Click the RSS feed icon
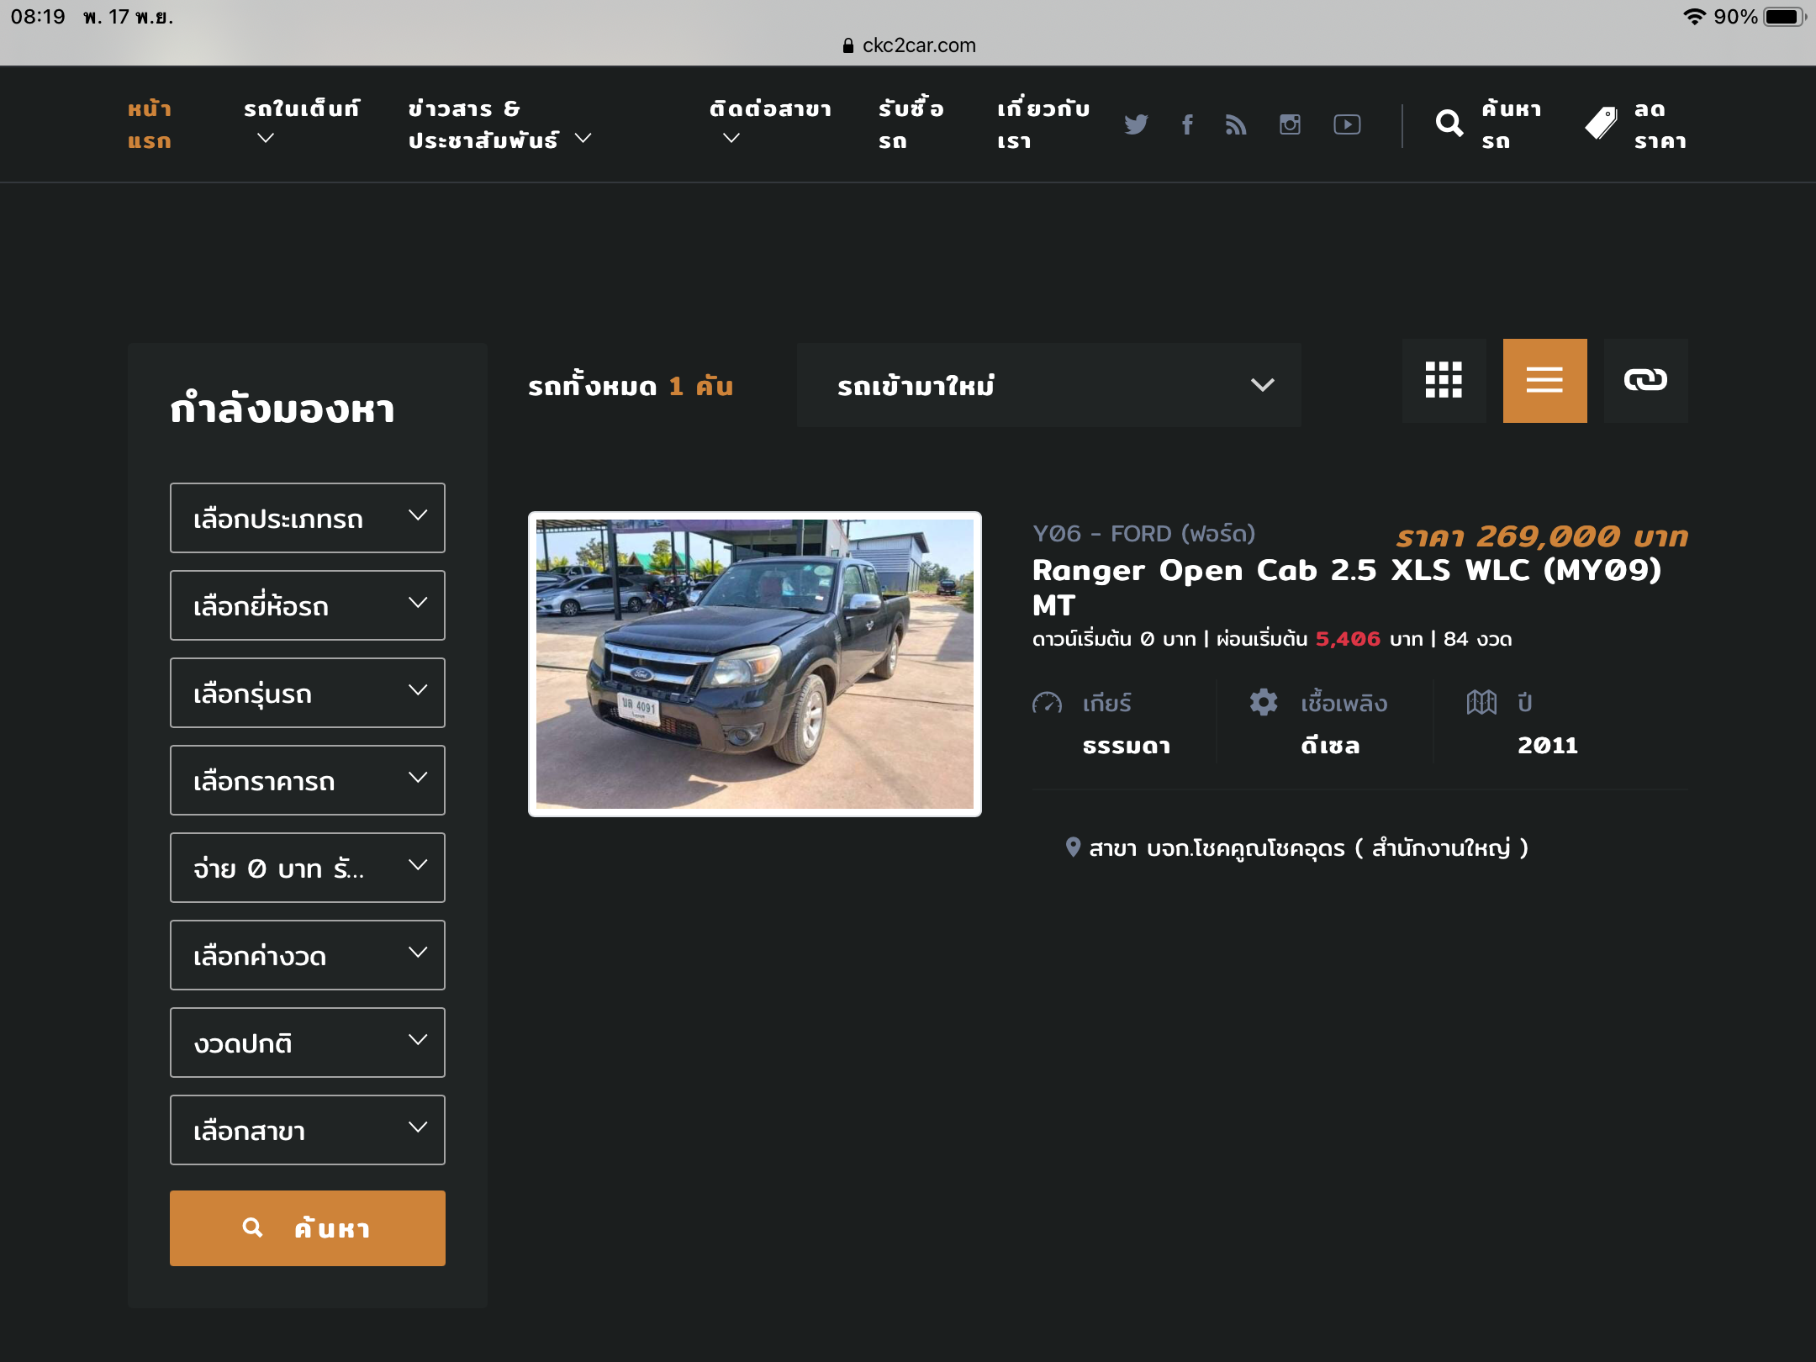Viewport: 1816px width, 1362px height. pyautogui.click(x=1236, y=124)
